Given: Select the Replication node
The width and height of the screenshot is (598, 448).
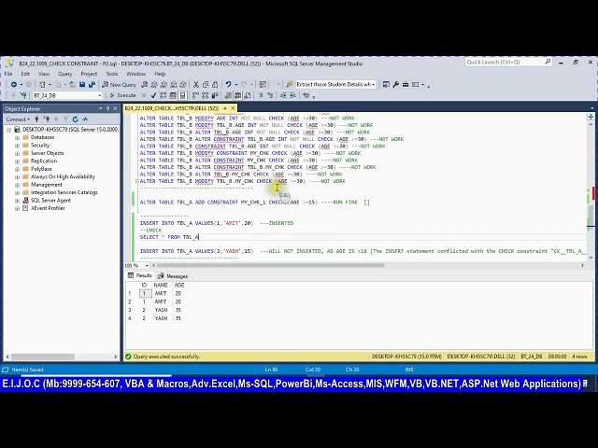Looking at the screenshot, I should click(x=44, y=161).
